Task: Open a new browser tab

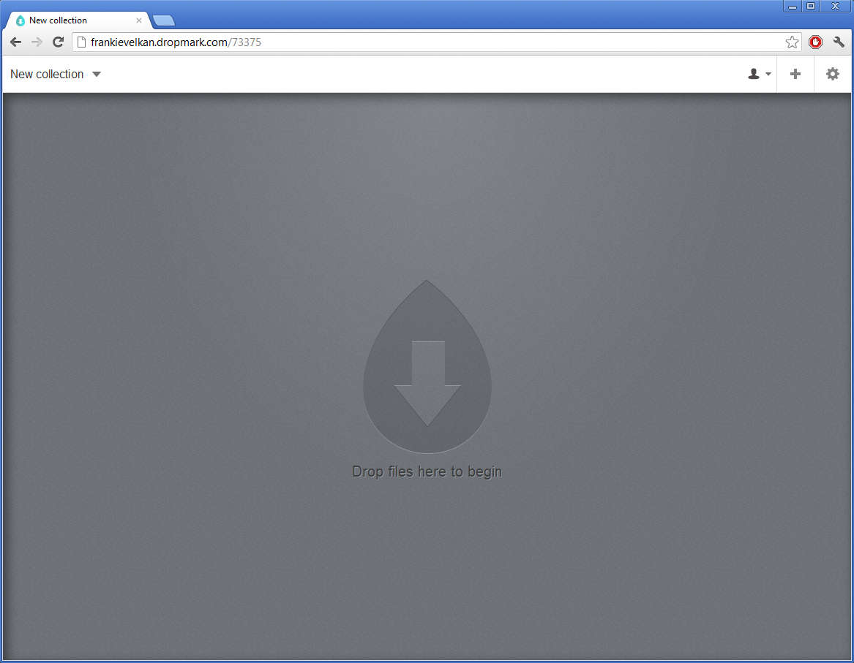Action: click(164, 20)
